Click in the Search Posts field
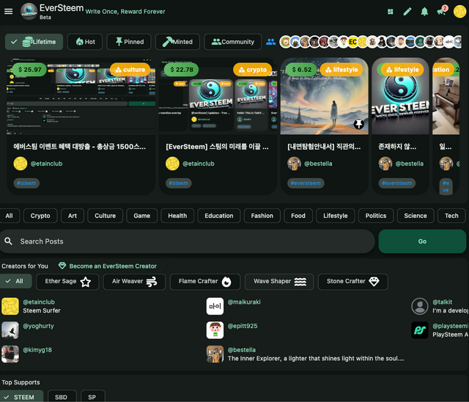The image size is (469, 402). point(188,241)
